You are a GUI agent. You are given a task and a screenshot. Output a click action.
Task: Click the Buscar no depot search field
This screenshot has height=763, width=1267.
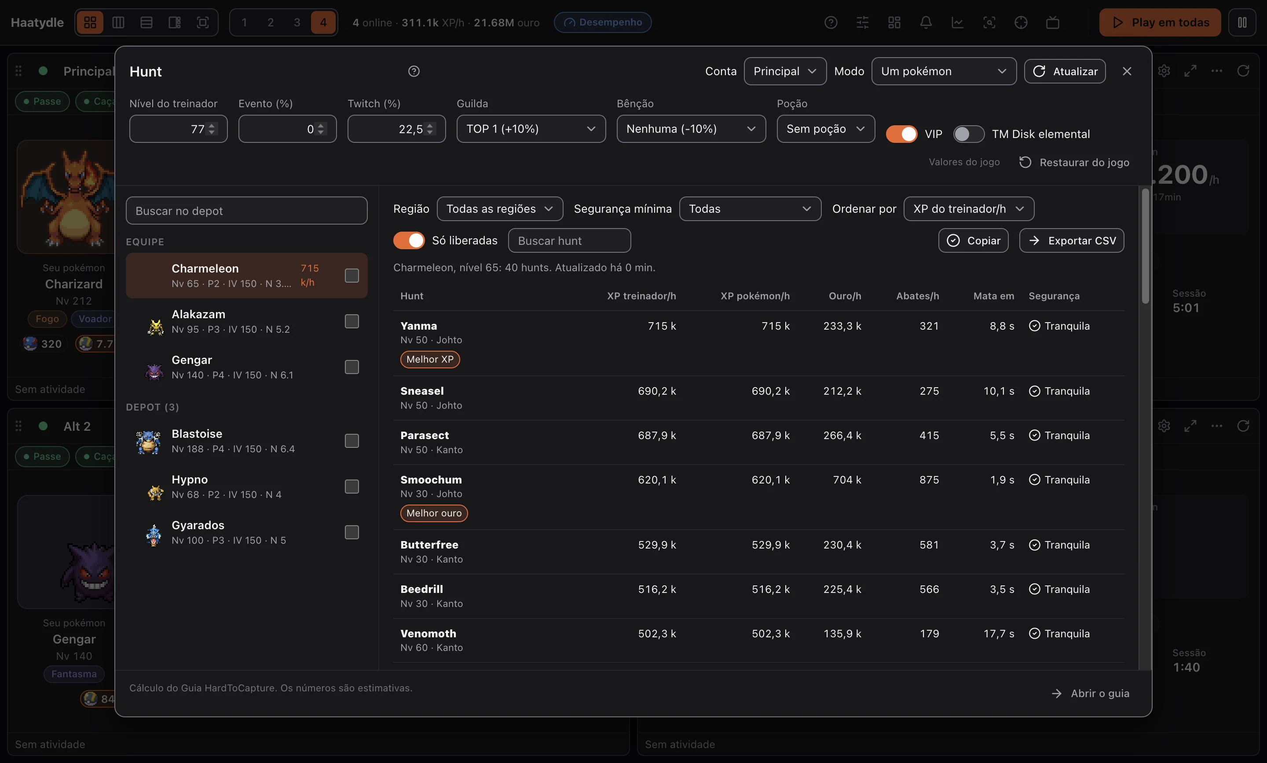coord(247,211)
